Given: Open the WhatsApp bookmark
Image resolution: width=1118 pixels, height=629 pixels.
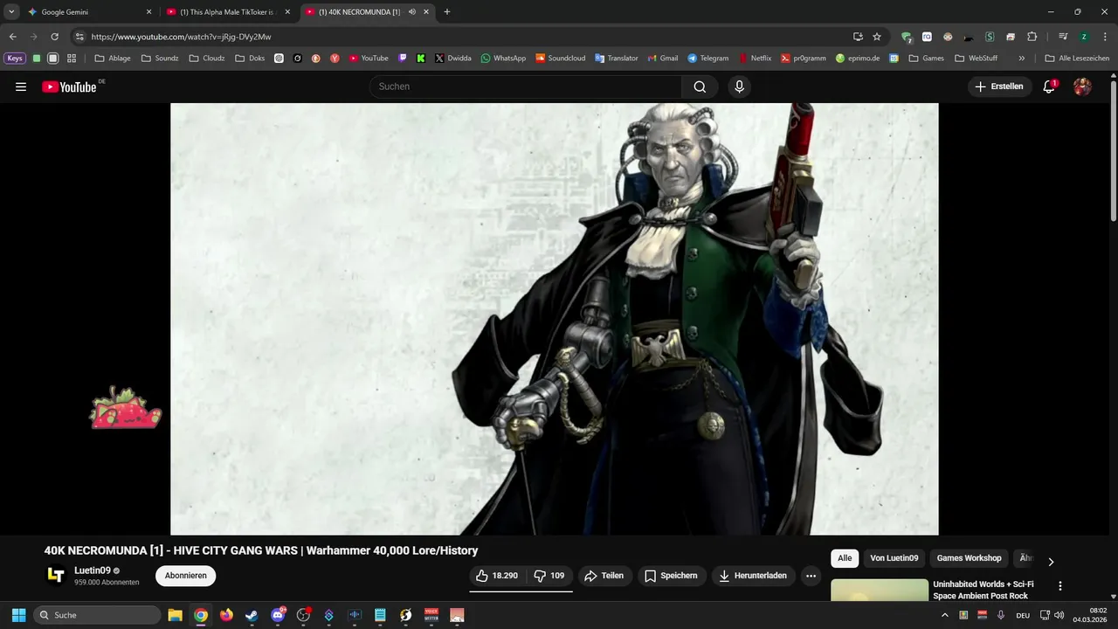Looking at the screenshot, I should [503, 59].
